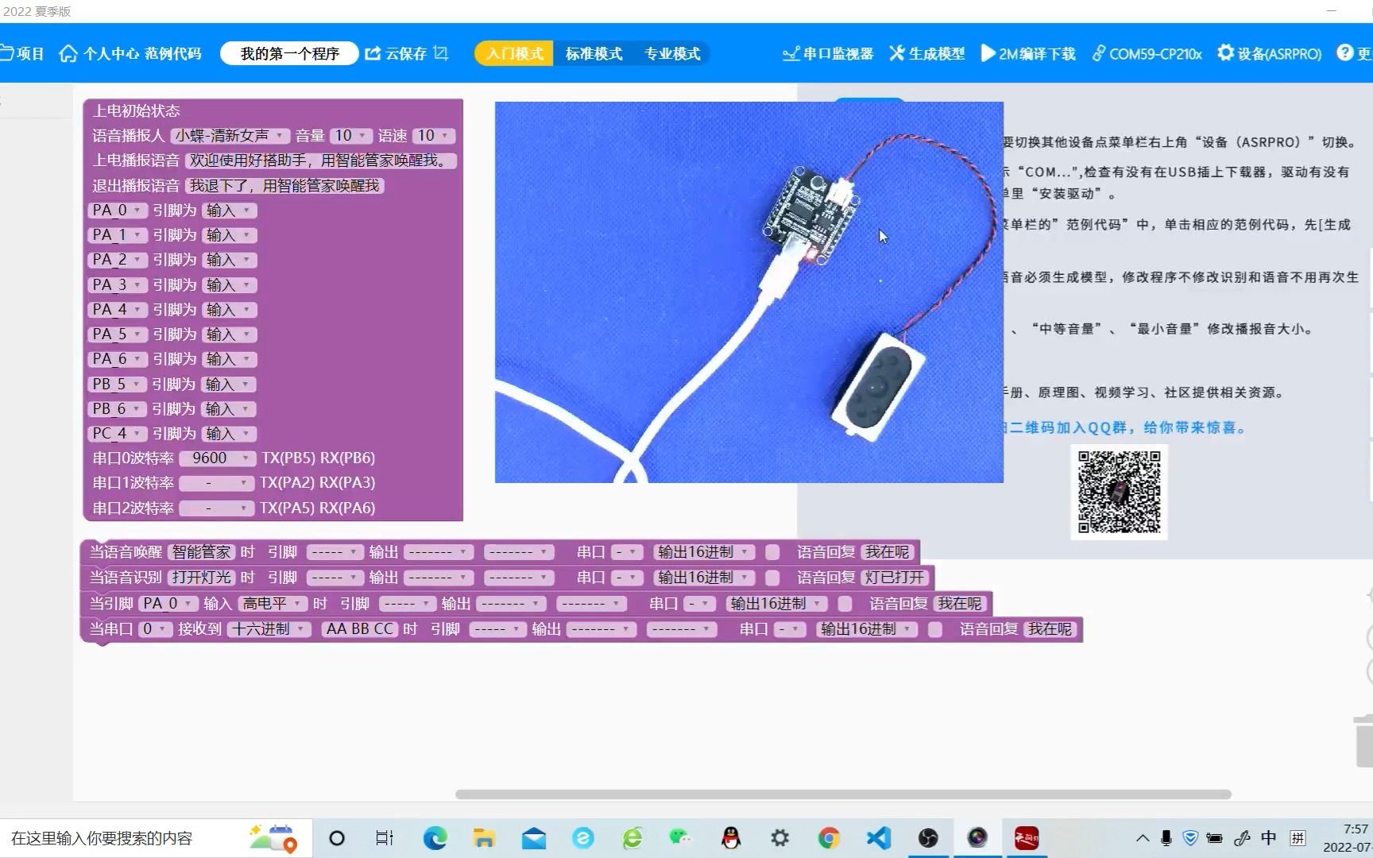Open the 串口0波特率 9600 baud dropdown
1373x858 pixels.
pos(216,458)
